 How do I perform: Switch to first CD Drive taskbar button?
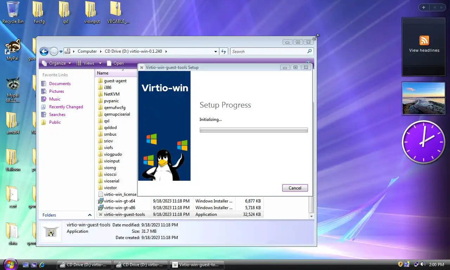[x=84, y=265]
